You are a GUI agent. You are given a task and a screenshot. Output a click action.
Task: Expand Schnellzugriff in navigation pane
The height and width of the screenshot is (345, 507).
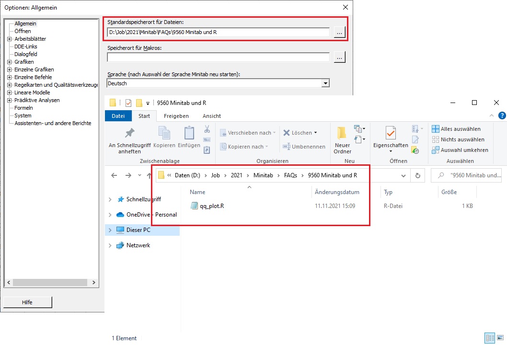(110, 199)
